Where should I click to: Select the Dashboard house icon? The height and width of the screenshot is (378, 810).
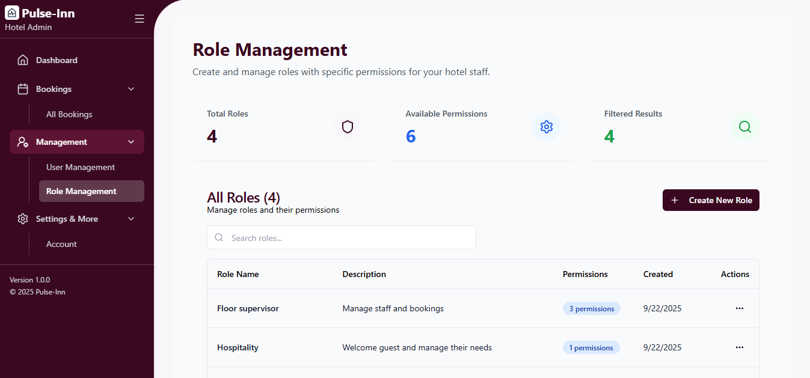(x=23, y=59)
